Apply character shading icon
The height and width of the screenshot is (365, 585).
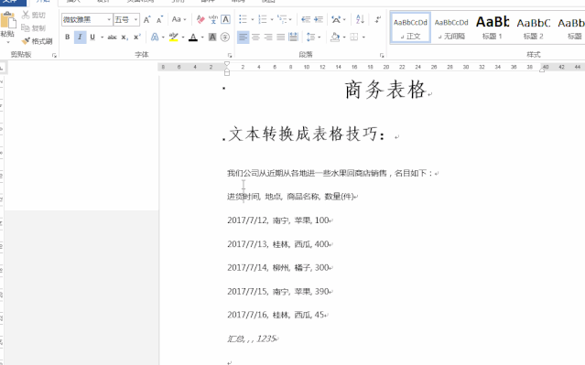[212, 37]
